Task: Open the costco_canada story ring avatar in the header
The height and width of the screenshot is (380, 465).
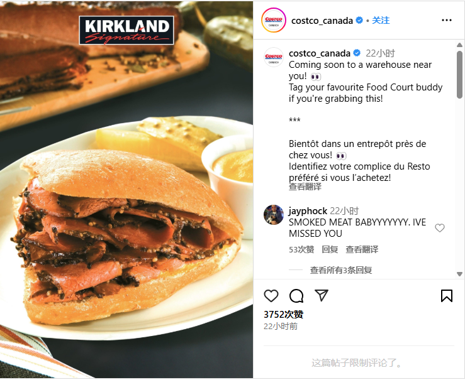Action: coord(274,20)
